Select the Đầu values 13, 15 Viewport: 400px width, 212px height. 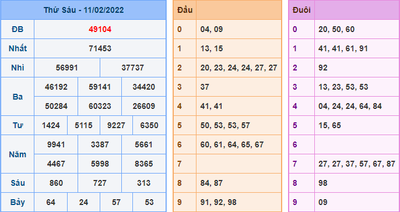[x=212, y=48]
